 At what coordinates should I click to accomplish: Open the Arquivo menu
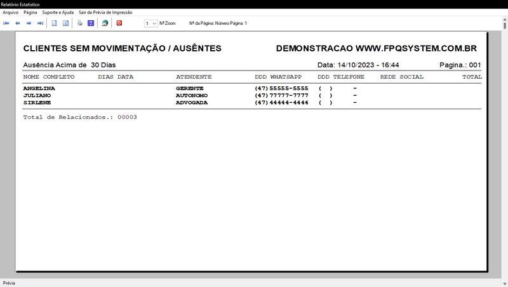tap(10, 12)
